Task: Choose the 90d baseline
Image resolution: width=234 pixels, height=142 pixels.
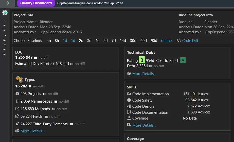Action: (x=154, y=41)
